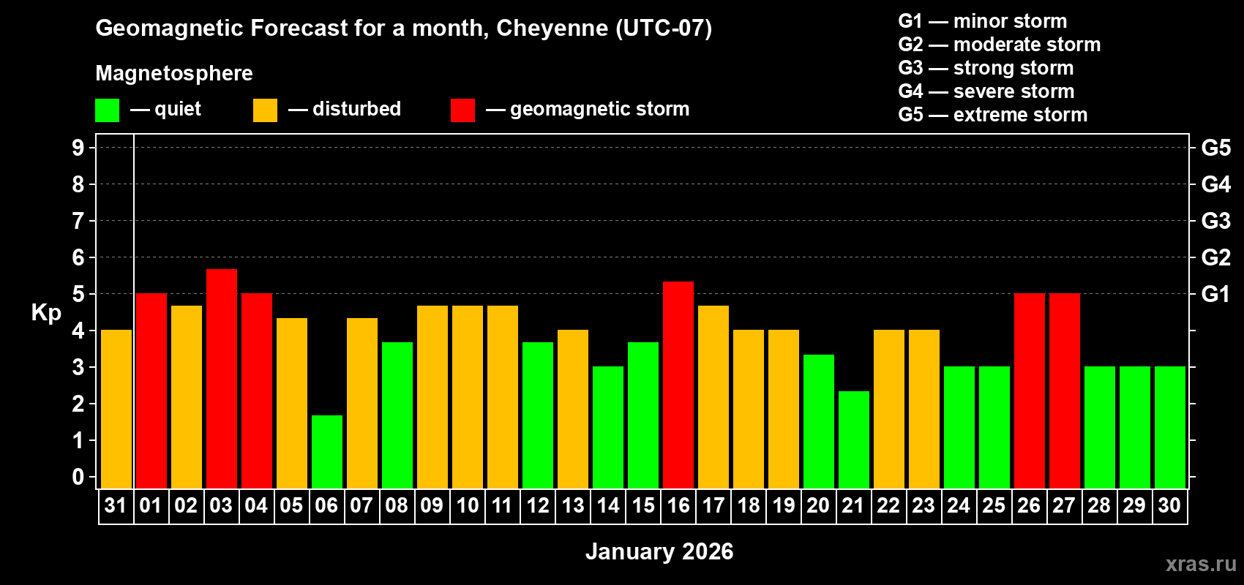Select the orange bar for January 17
This screenshot has width=1244, height=585.
713,397
